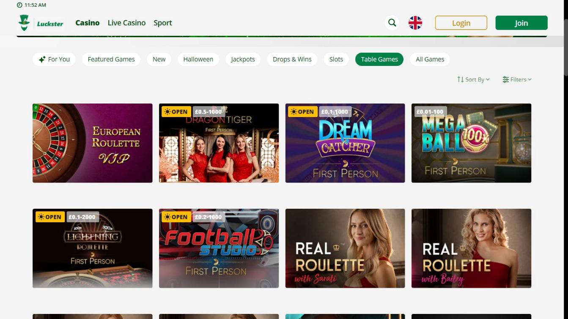Click the Sort By arrows icon
The width and height of the screenshot is (568, 319).
pyautogui.click(x=460, y=79)
